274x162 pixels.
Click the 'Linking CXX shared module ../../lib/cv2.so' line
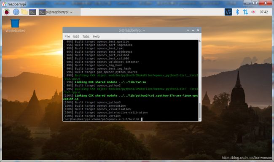pyautogui.click(x=105, y=82)
